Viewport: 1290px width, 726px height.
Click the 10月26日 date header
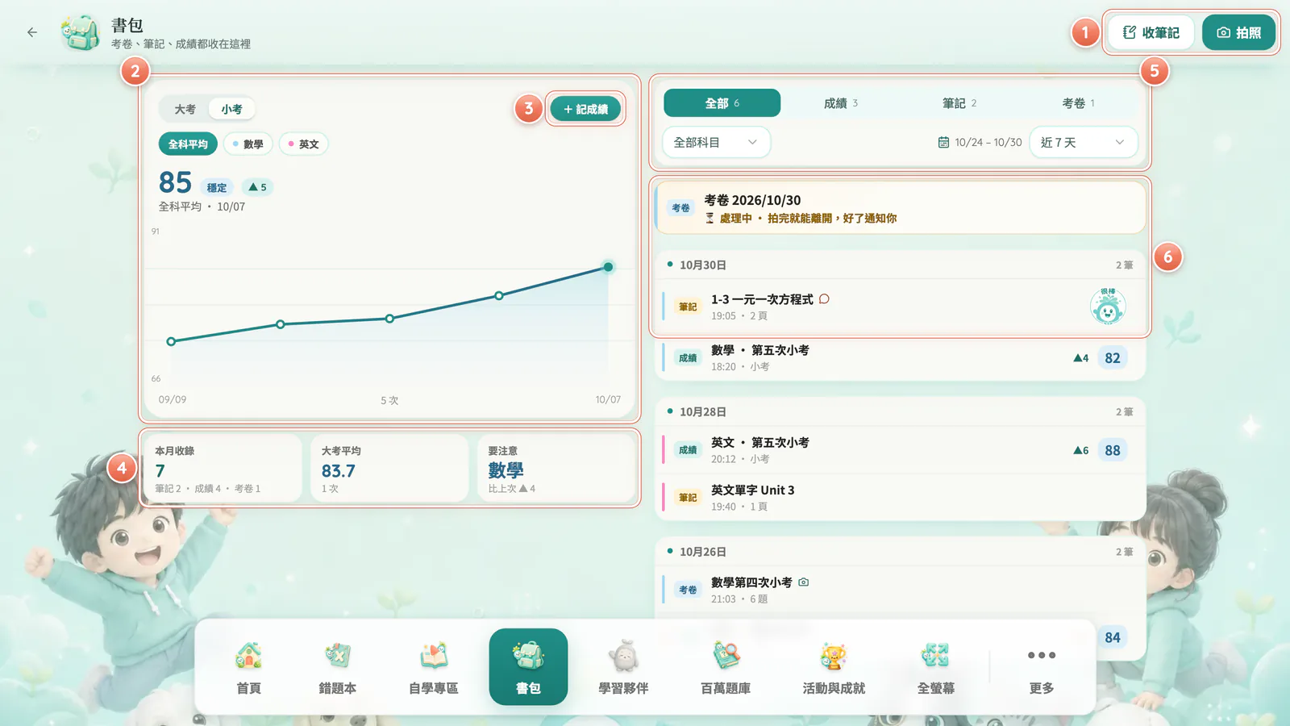coord(901,552)
